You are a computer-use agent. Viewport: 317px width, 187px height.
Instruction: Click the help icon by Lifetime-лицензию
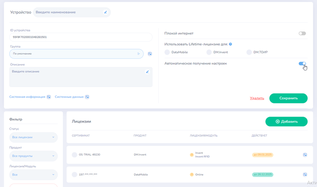tap(230, 44)
